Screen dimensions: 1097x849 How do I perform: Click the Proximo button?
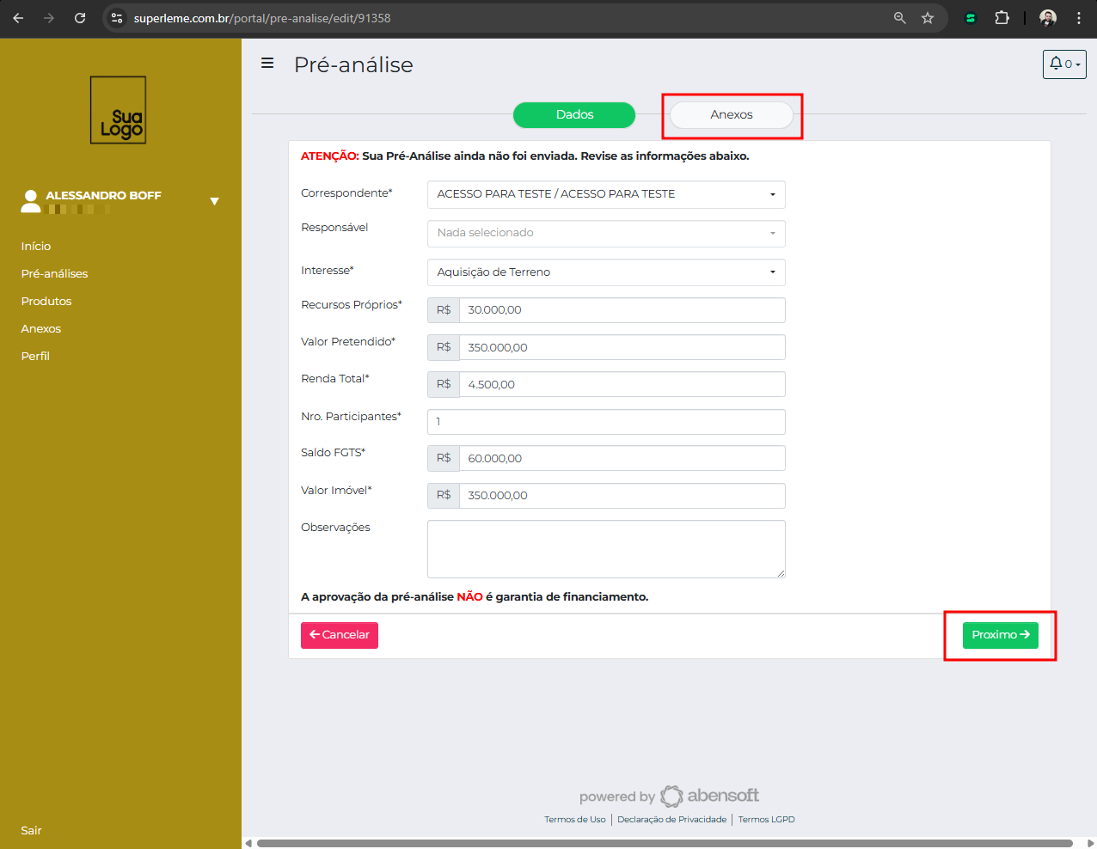pyautogui.click(x=1000, y=635)
